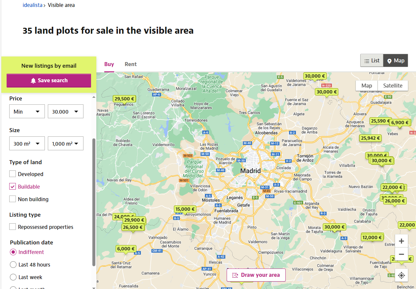Follow the idealista breadcrumb link

point(32,5)
